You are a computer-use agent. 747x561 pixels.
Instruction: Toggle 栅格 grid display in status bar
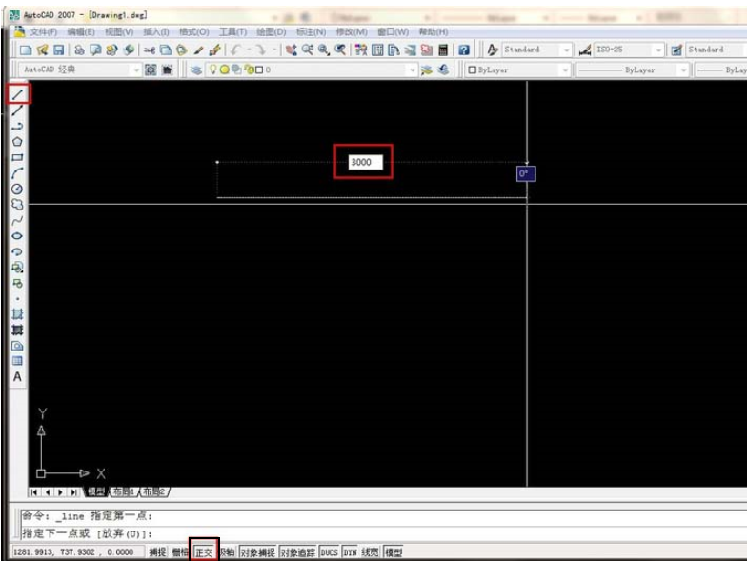pyautogui.click(x=179, y=552)
